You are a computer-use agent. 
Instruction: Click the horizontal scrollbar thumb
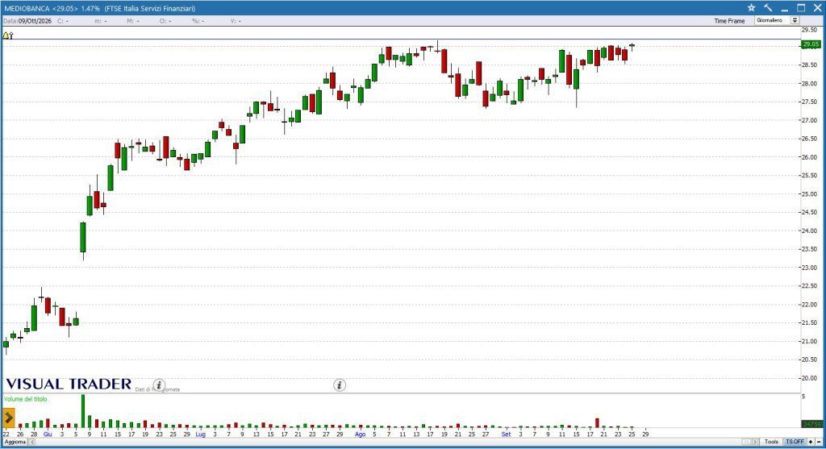(746, 442)
